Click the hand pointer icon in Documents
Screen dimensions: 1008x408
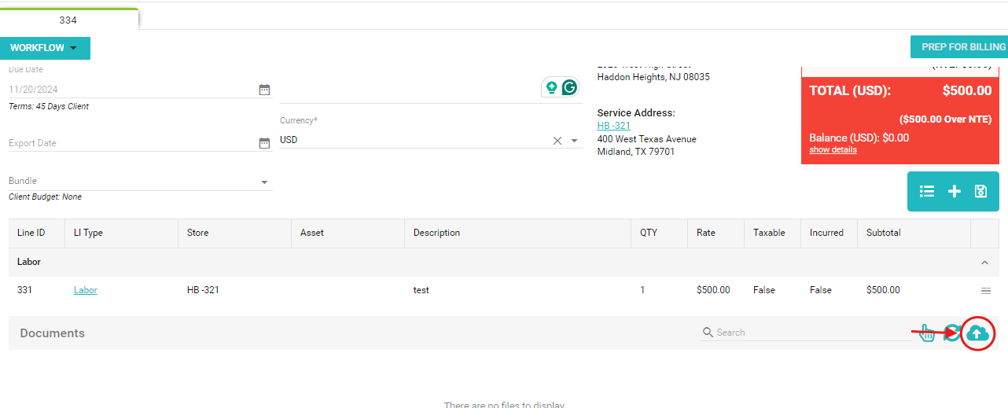928,333
